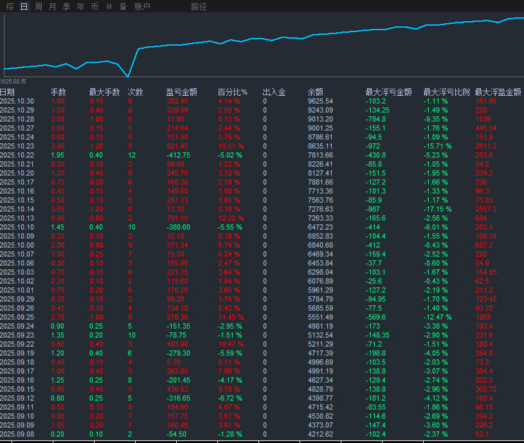Click the 最大浮亏比例 column header
This screenshot has width=524, height=443.
point(447,91)
